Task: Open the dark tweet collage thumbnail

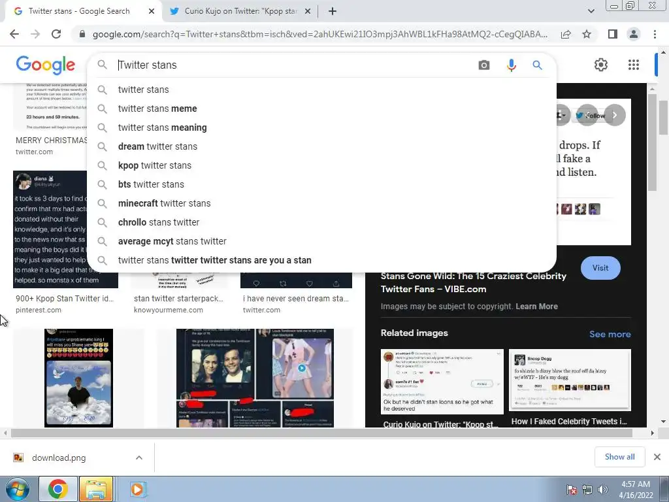Action: [255, 378]
